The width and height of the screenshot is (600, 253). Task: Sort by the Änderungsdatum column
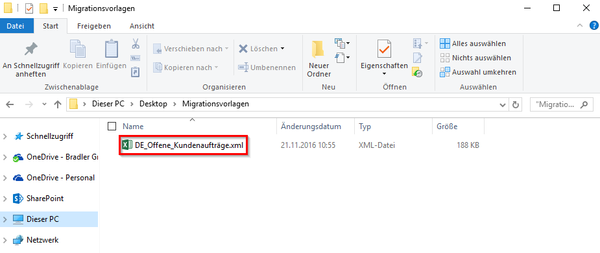tap(311, 126)
